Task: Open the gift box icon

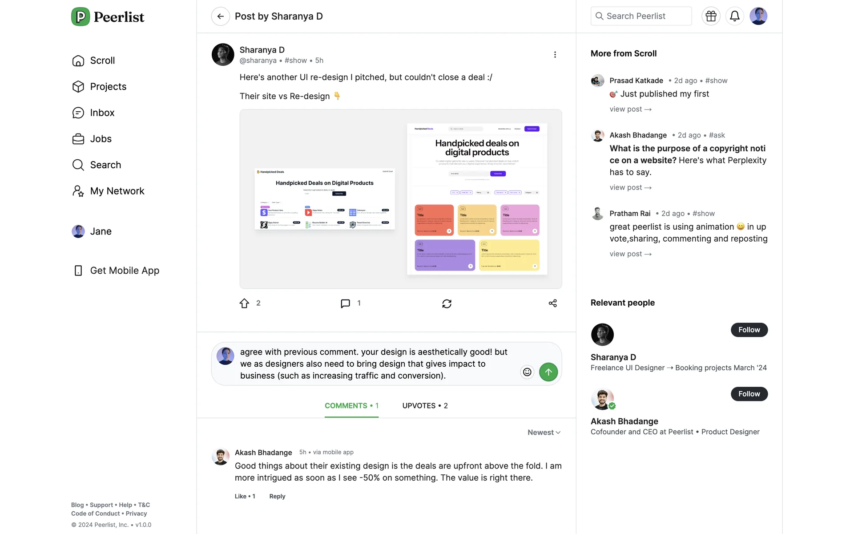Action: pyautogui.click(x=711, y=16)
